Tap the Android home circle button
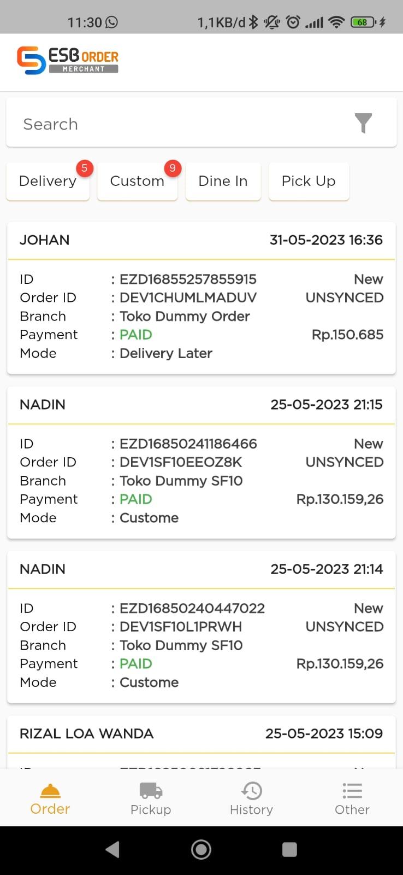This screenshot has height=875, width=403. (x=201, y=849)
